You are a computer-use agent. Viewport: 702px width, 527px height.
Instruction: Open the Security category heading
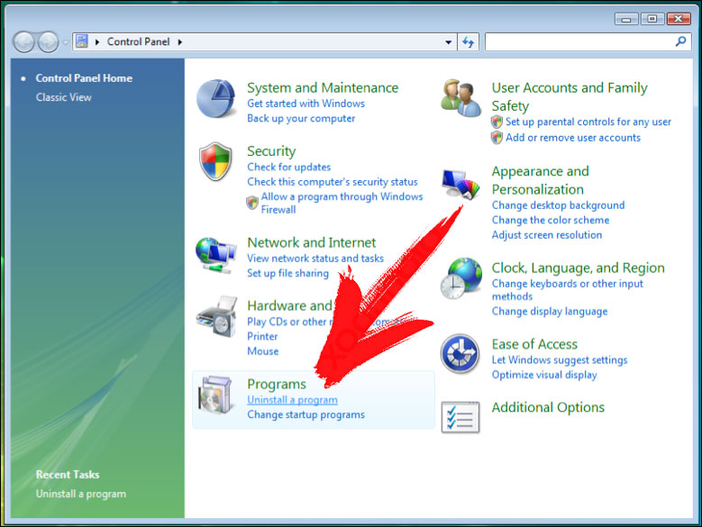pos(271,151)
